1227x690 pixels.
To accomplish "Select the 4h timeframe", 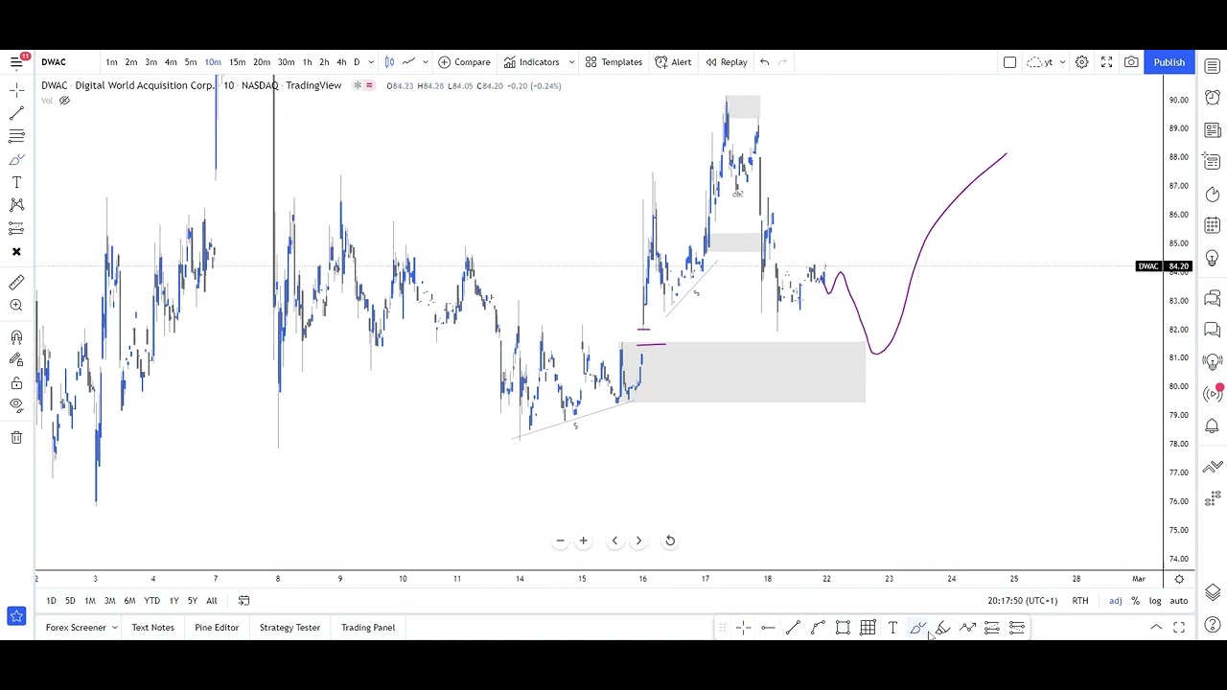I will [x=341, y=62].
